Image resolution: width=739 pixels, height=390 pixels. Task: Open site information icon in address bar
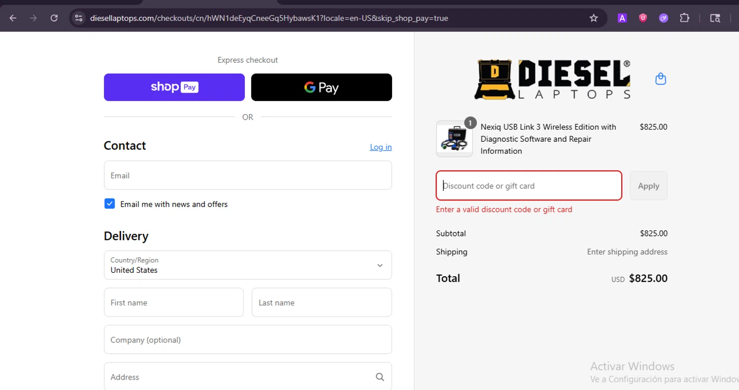tap(78, 18)
